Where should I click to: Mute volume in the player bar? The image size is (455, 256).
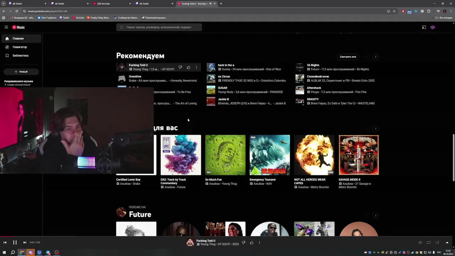click(420, 242)
